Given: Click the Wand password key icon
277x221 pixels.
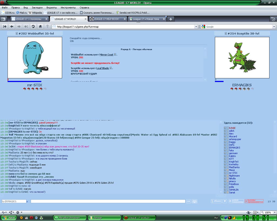Looking at the screenshot, I should coord(47,27).
